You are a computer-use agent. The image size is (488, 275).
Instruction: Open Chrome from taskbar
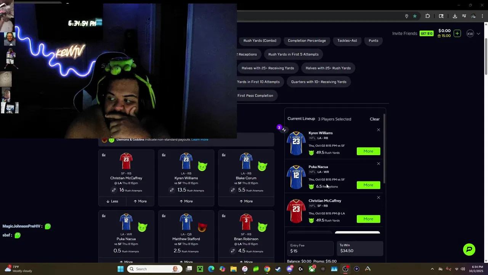[267, 269]
